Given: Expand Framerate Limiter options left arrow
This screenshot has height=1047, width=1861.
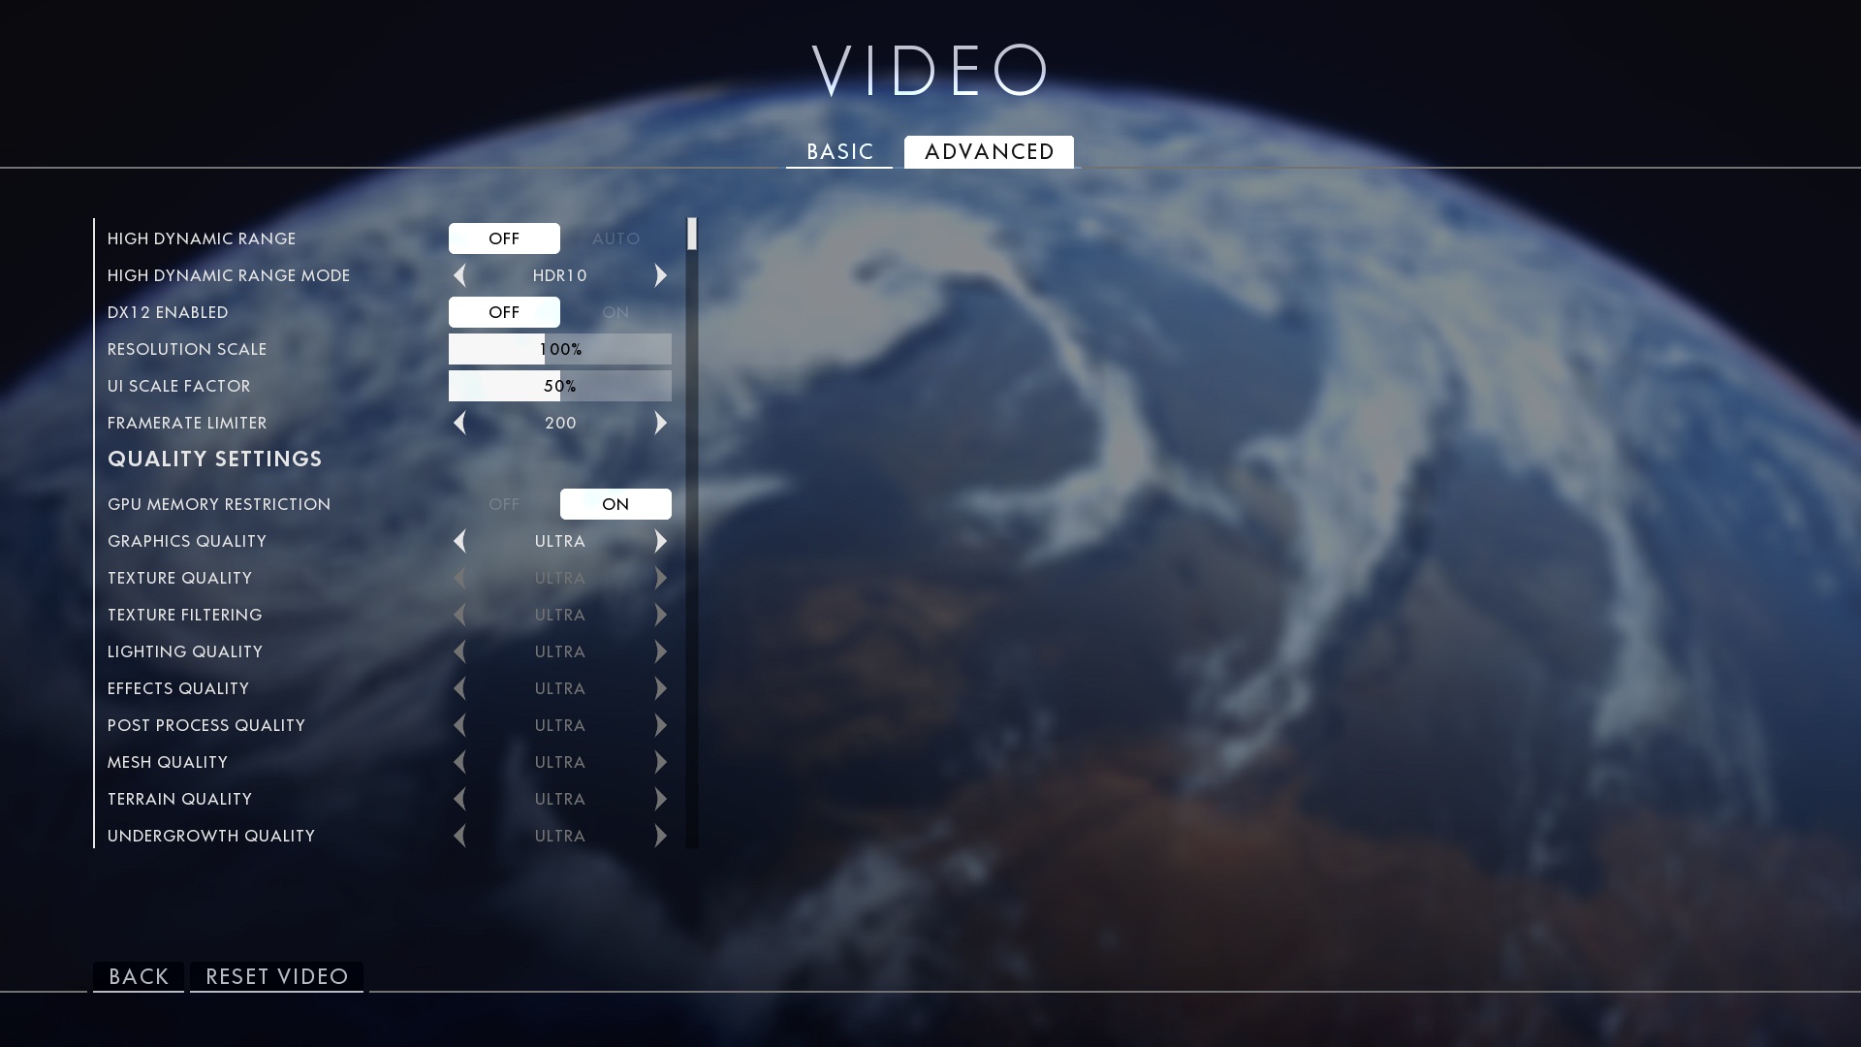Looking at the screenshot, I should [457, 422].
